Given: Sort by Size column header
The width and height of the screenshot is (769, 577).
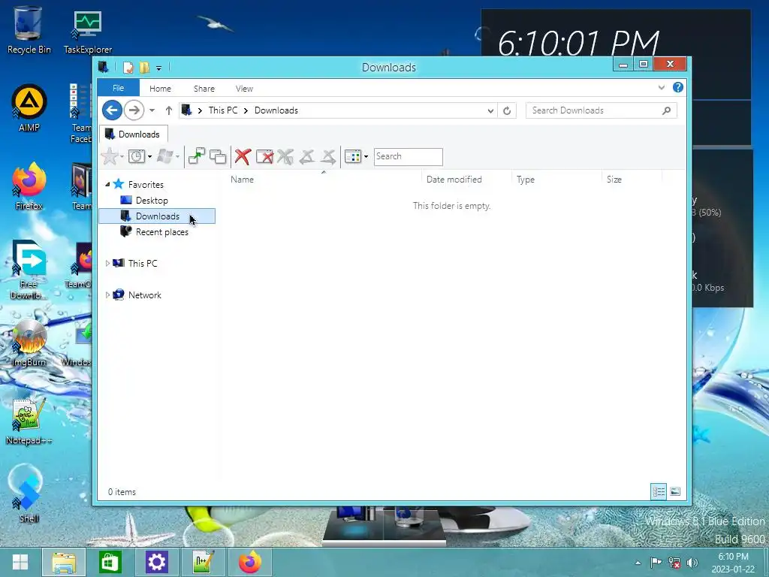Looking at the screenshot, I should point(632,179).
